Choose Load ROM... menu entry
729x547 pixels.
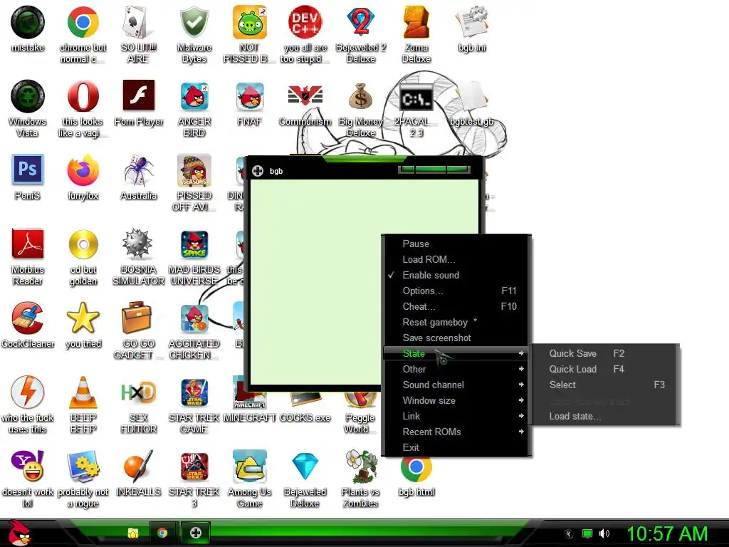455,259
